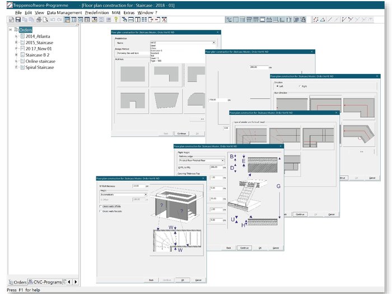The image size is (392, 294).
Task: Expand the Spiral Staircase tree node
Action: point(16,67)
